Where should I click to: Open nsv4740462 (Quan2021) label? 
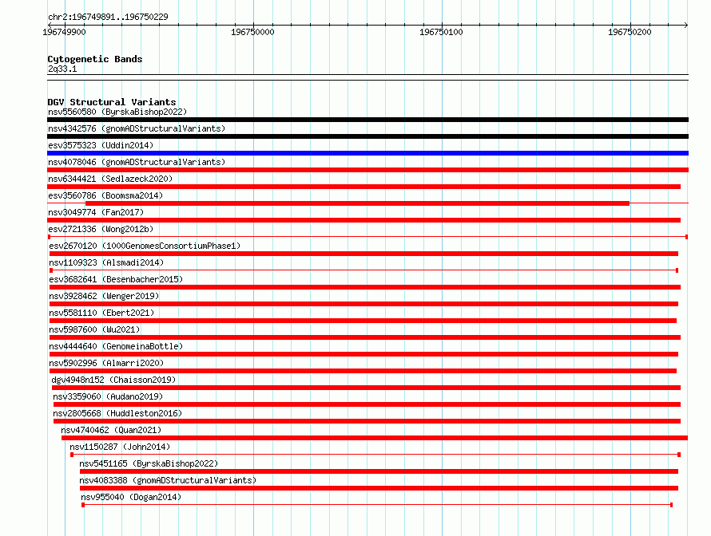(x=111, y=430)
